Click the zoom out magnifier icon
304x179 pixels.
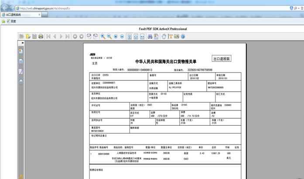tap(109, 36)
